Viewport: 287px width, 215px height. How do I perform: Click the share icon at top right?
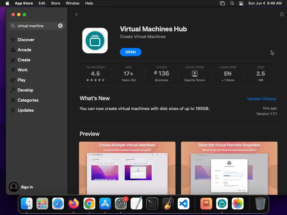point(282,14)
